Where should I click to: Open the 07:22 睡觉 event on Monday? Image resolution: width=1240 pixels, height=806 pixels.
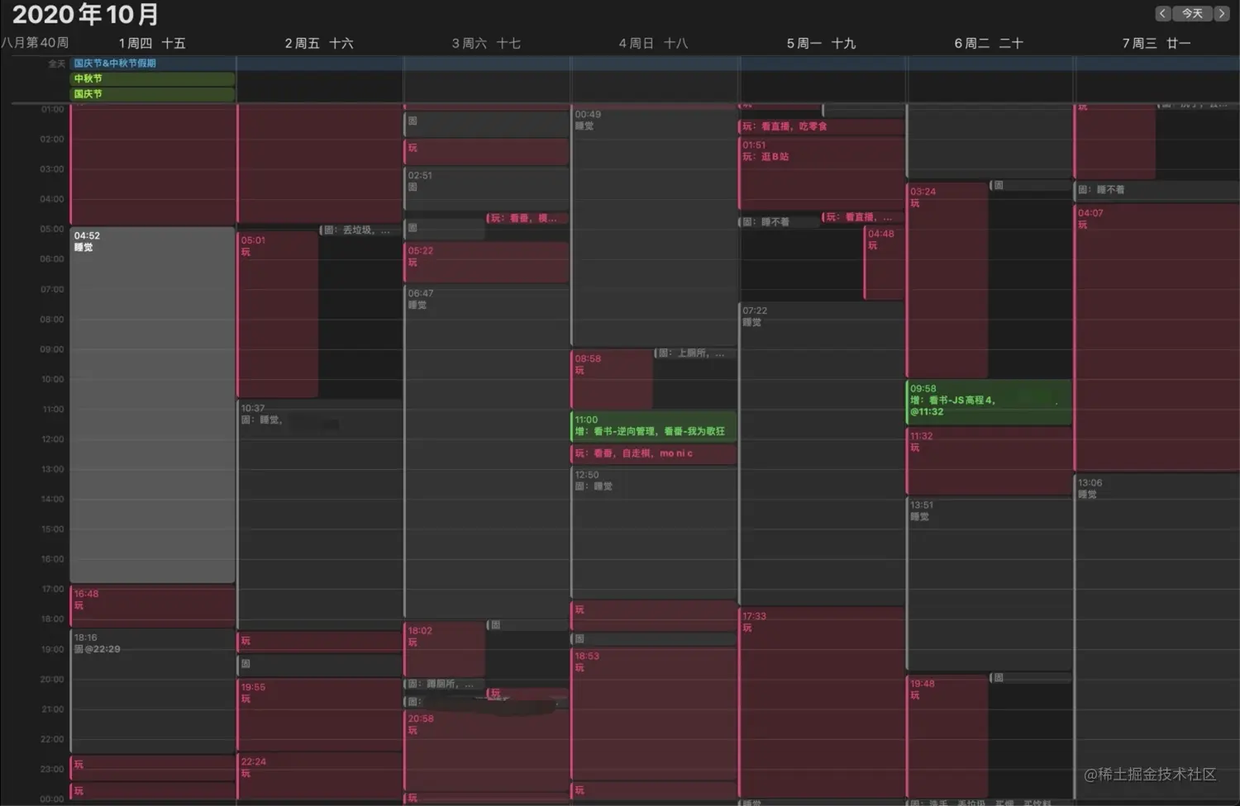click(821, 453)
